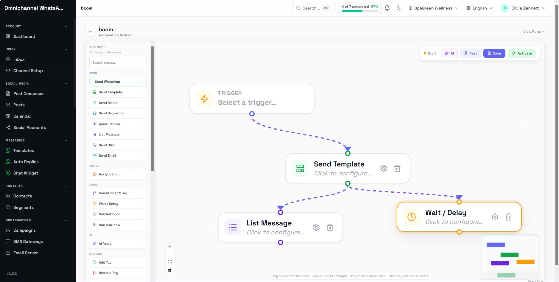Click the Test button
The image size is (559, 282).
(x=470, y=53)
